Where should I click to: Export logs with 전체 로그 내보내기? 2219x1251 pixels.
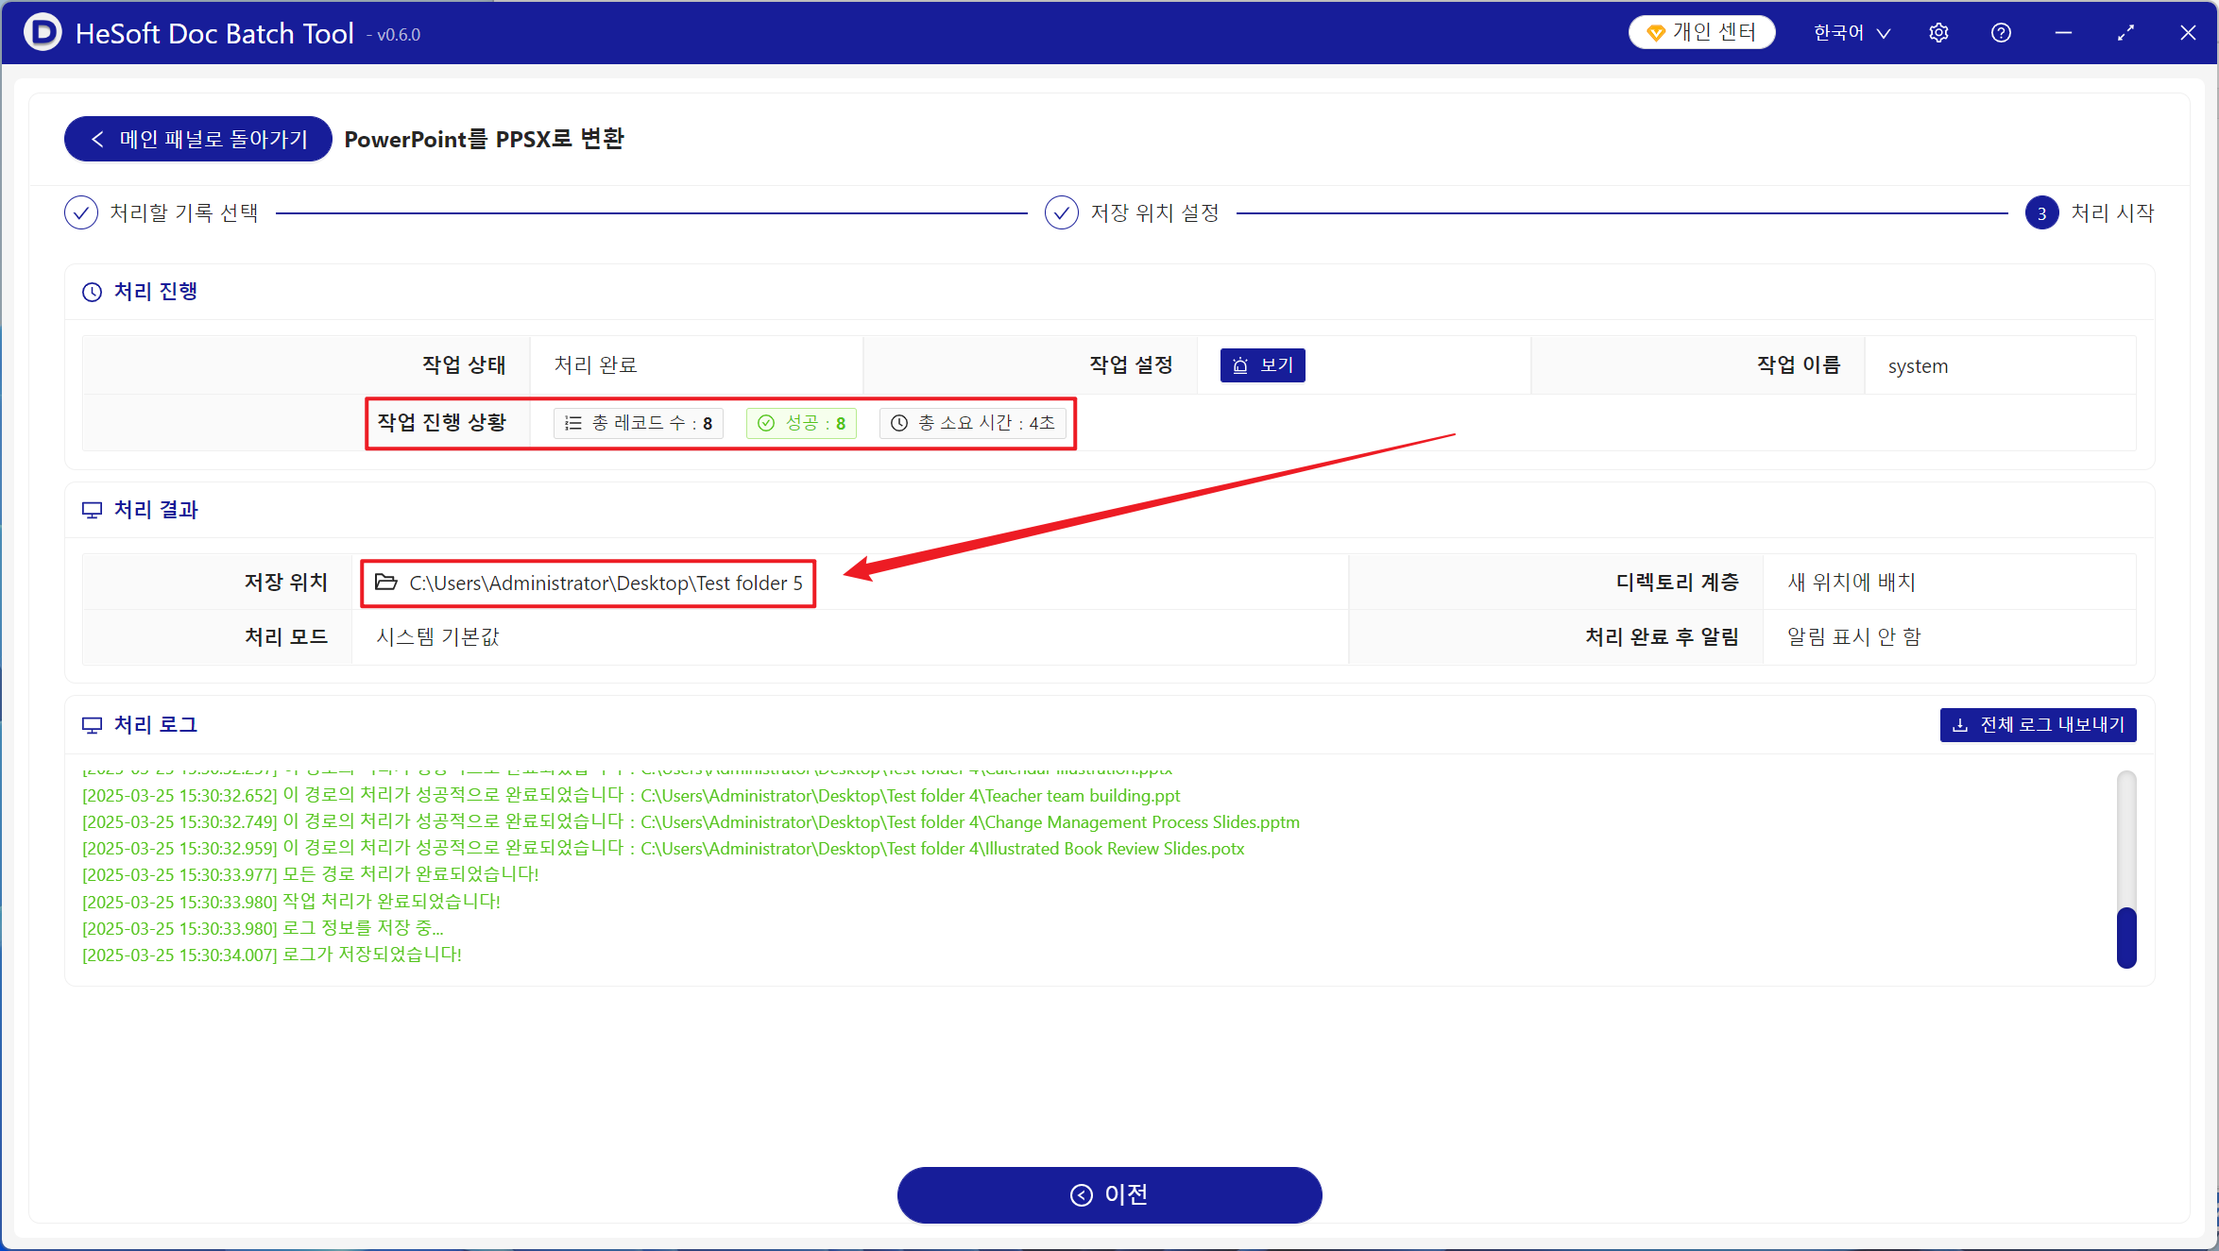(2039, 725)
